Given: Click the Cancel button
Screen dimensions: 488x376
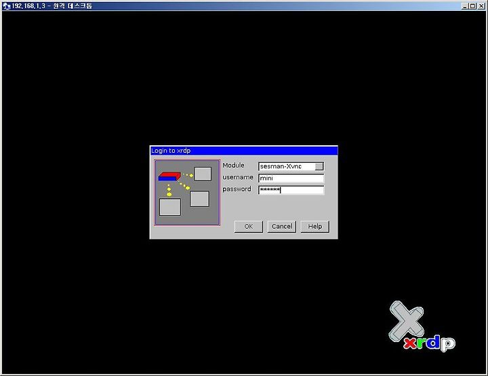Looking at the screenshot, I should click(x=282, y=227).
